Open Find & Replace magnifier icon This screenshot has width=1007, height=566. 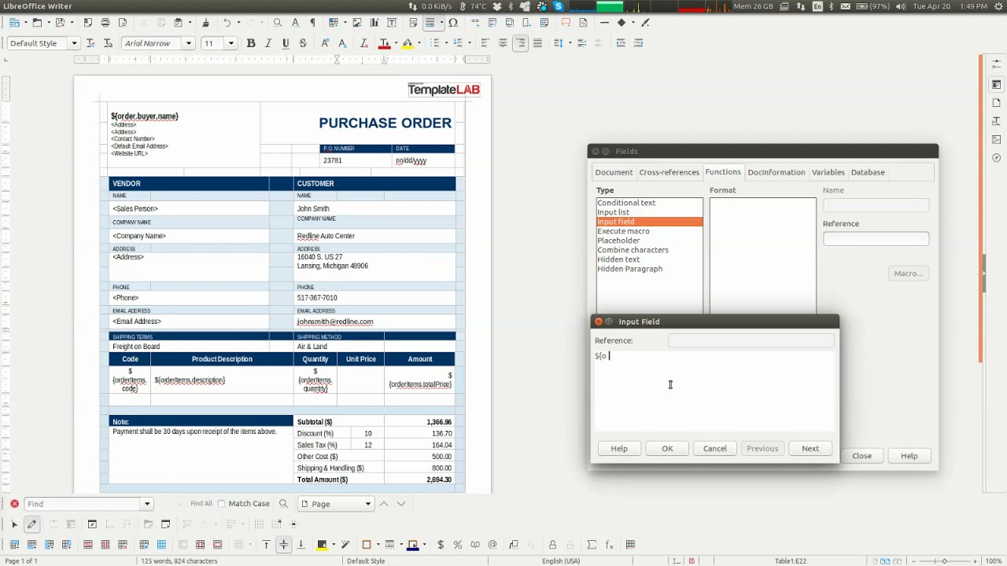pyautogui.click(x=278, y=23)
